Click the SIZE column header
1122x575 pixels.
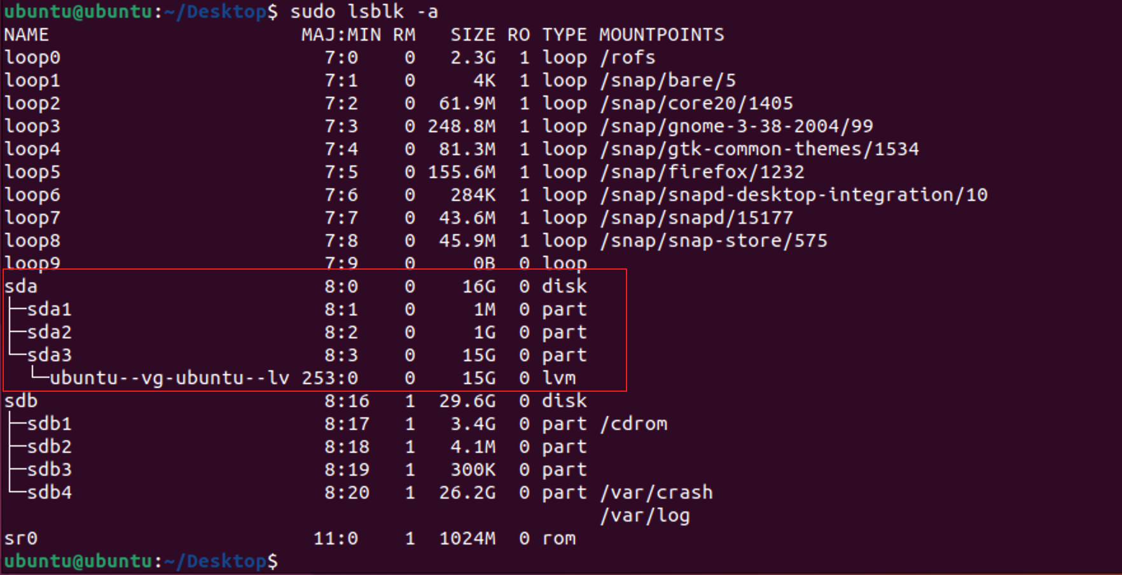[473, 34]
